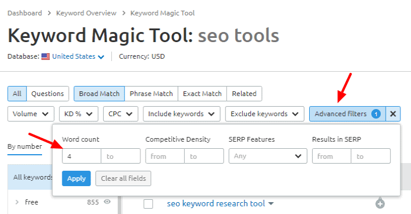Go to Keyword Overview breadcrumb

coord(86,13)
